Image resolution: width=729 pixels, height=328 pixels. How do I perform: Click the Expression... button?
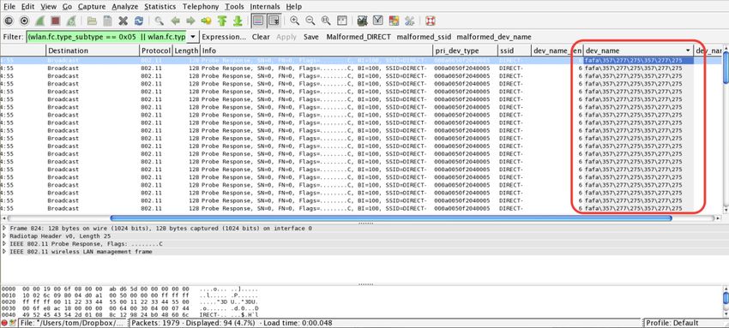[224, 37]
